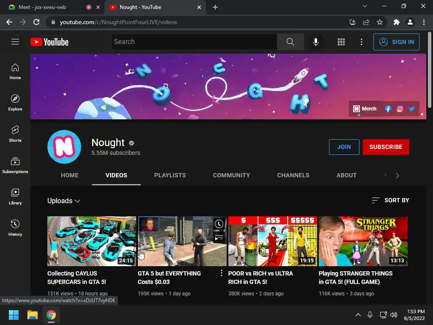Open Explore in the left sidebar
Screen dimensions: 433x325
(x=15, y=103)
